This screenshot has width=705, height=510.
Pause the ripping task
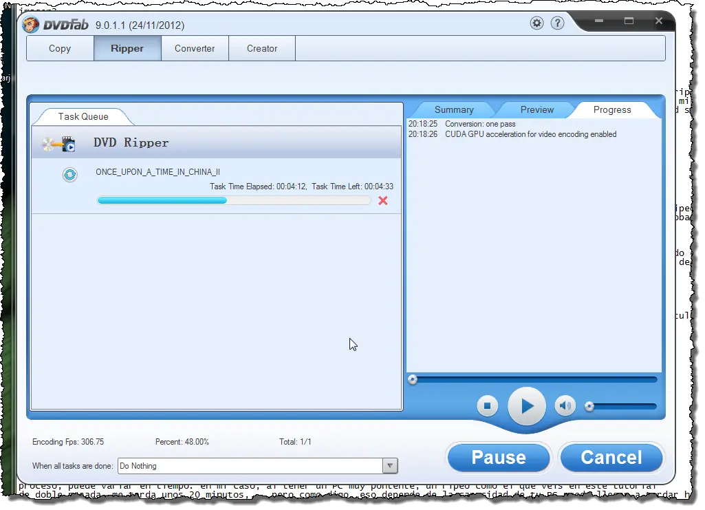(499, 458)
